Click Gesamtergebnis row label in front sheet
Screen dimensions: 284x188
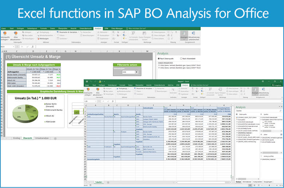[x=94, y=159]
